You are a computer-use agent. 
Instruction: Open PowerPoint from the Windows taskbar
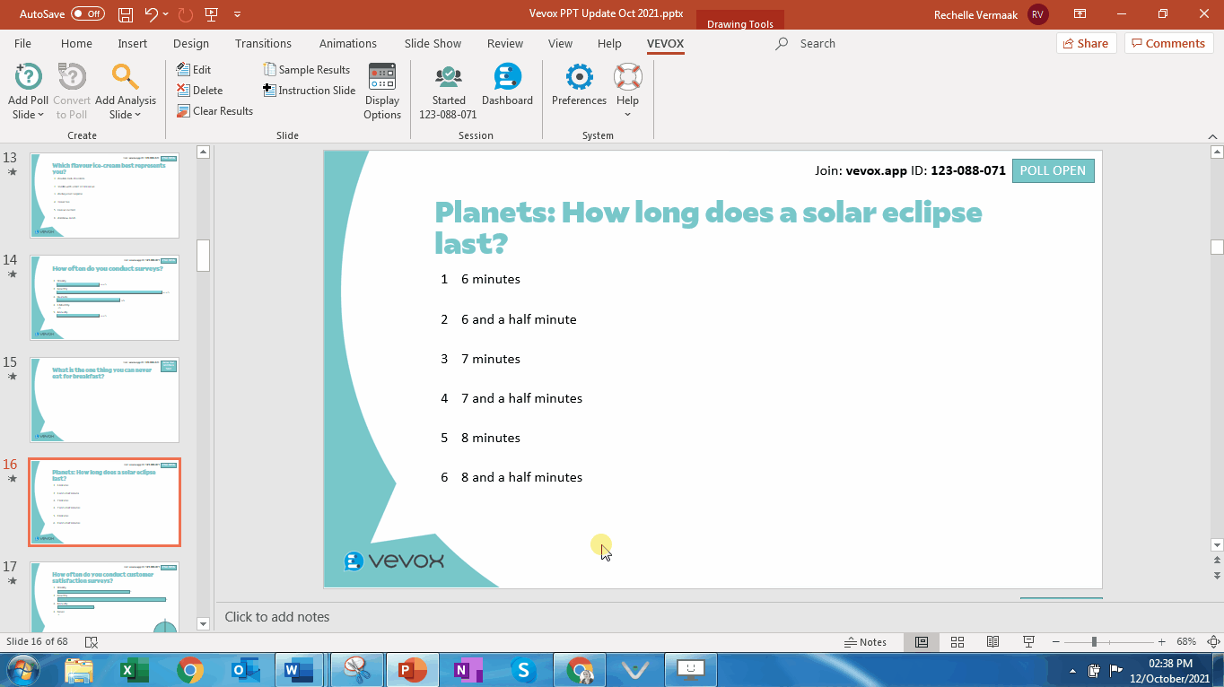(413, 670)
